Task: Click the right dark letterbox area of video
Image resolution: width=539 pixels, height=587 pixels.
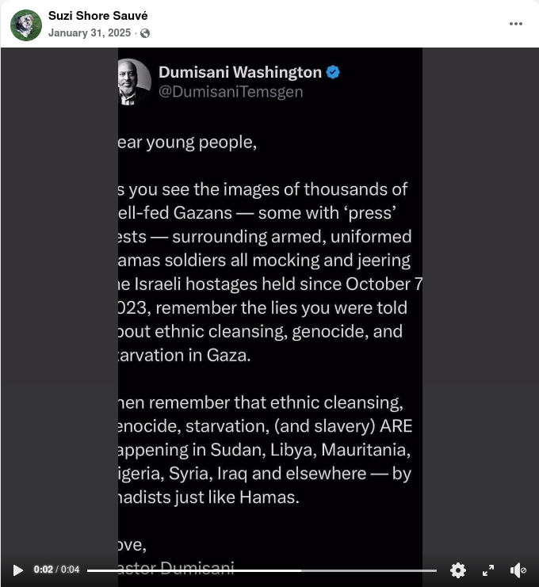Action: (x=480, y=299)
